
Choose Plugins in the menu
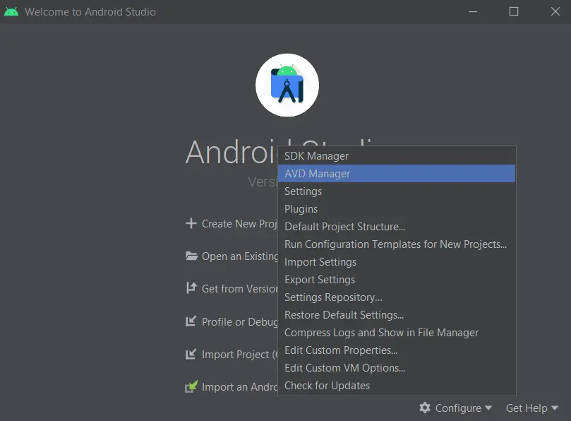pos(397,209)
